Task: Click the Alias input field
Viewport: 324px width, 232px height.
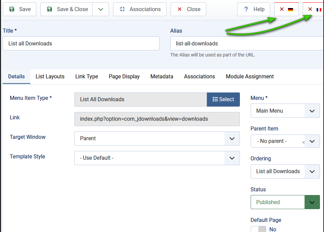Action: coord(246,43)
